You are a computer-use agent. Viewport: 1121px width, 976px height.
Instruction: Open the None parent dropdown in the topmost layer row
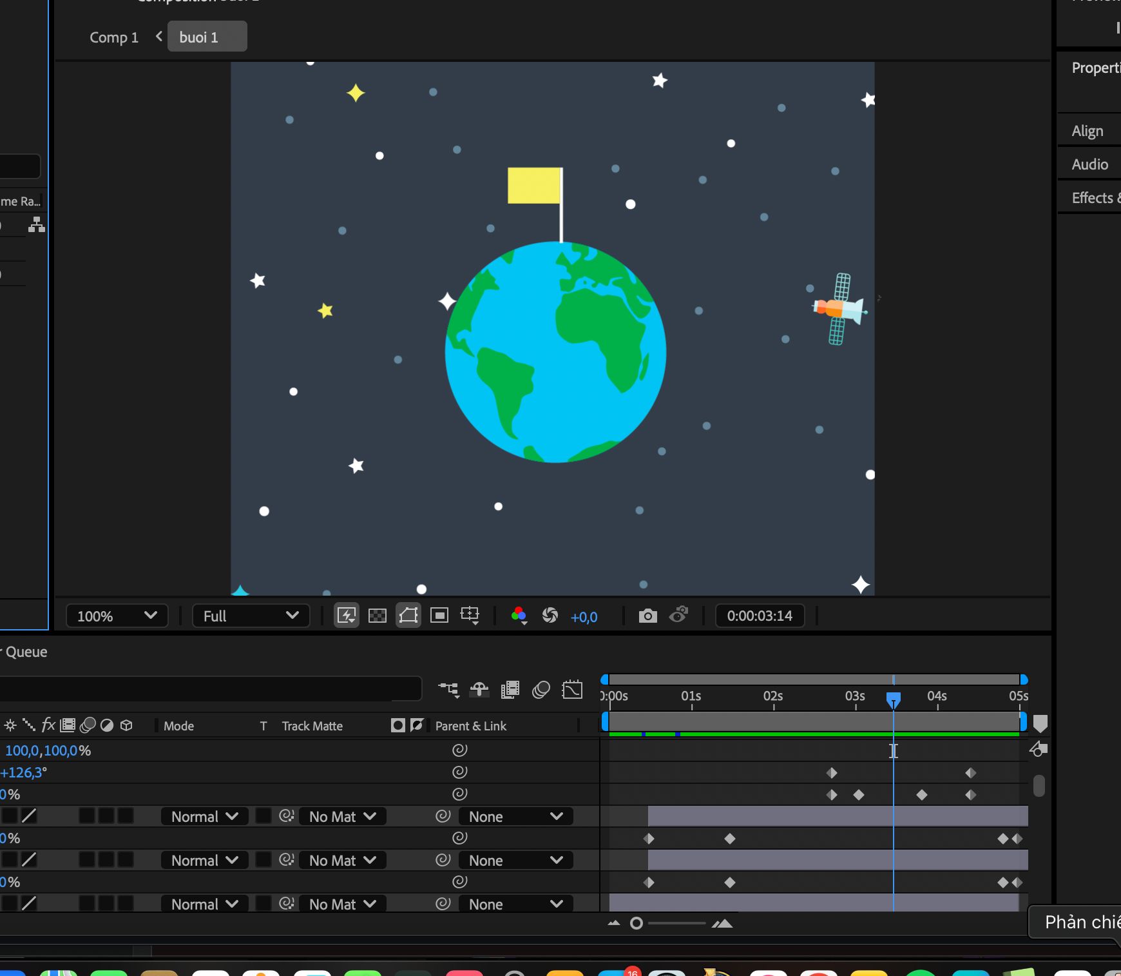click(515, 816)
